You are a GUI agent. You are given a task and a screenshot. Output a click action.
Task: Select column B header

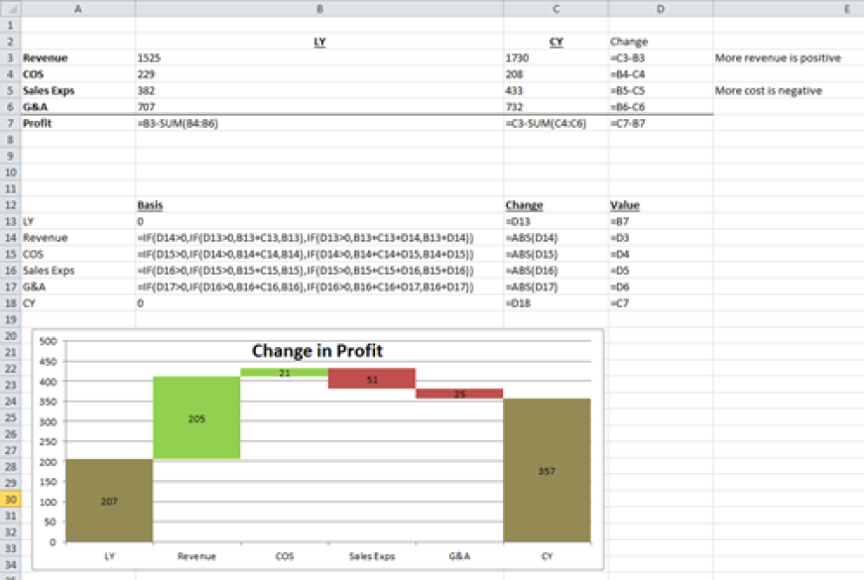pos(319,8)
